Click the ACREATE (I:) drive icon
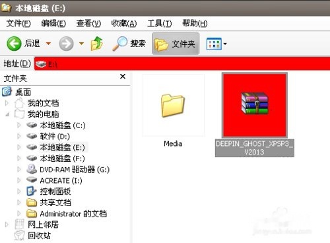The image size is (330, 243). click(x=32, y=180)
